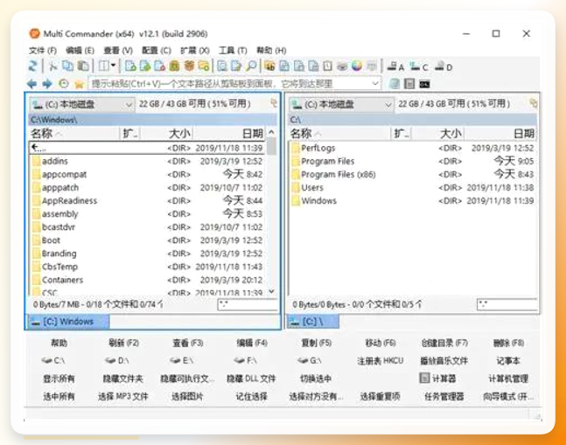Click lock icon above right panel
Image resolution: width=566 pixels, height=445 pixels.
[533, 103]
